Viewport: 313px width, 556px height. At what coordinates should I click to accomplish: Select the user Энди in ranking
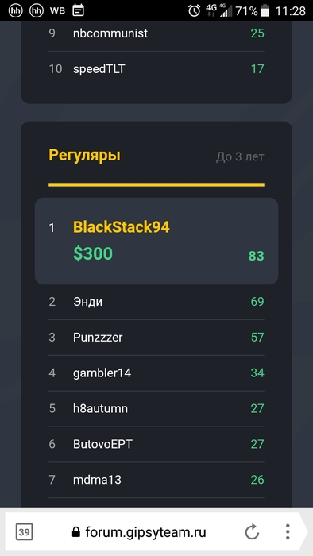[x=156, y=302]
